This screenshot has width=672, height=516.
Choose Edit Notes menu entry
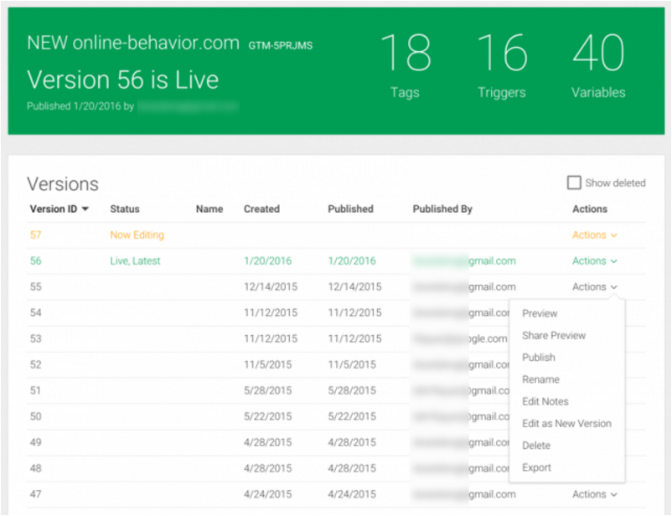(545, 402)
